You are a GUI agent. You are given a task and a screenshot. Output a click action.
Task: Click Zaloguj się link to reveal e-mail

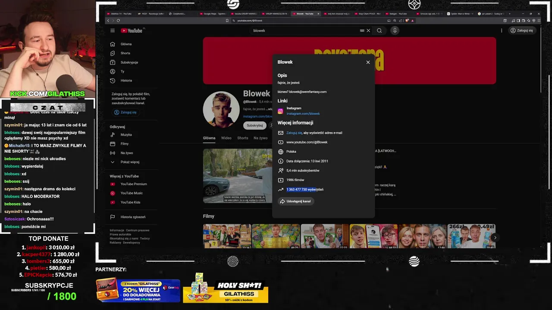coord(294,133)
